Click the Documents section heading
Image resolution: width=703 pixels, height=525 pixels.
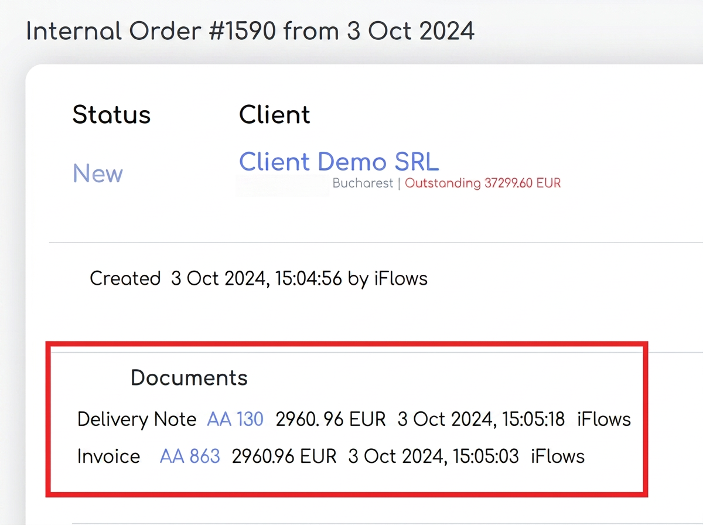189,378
